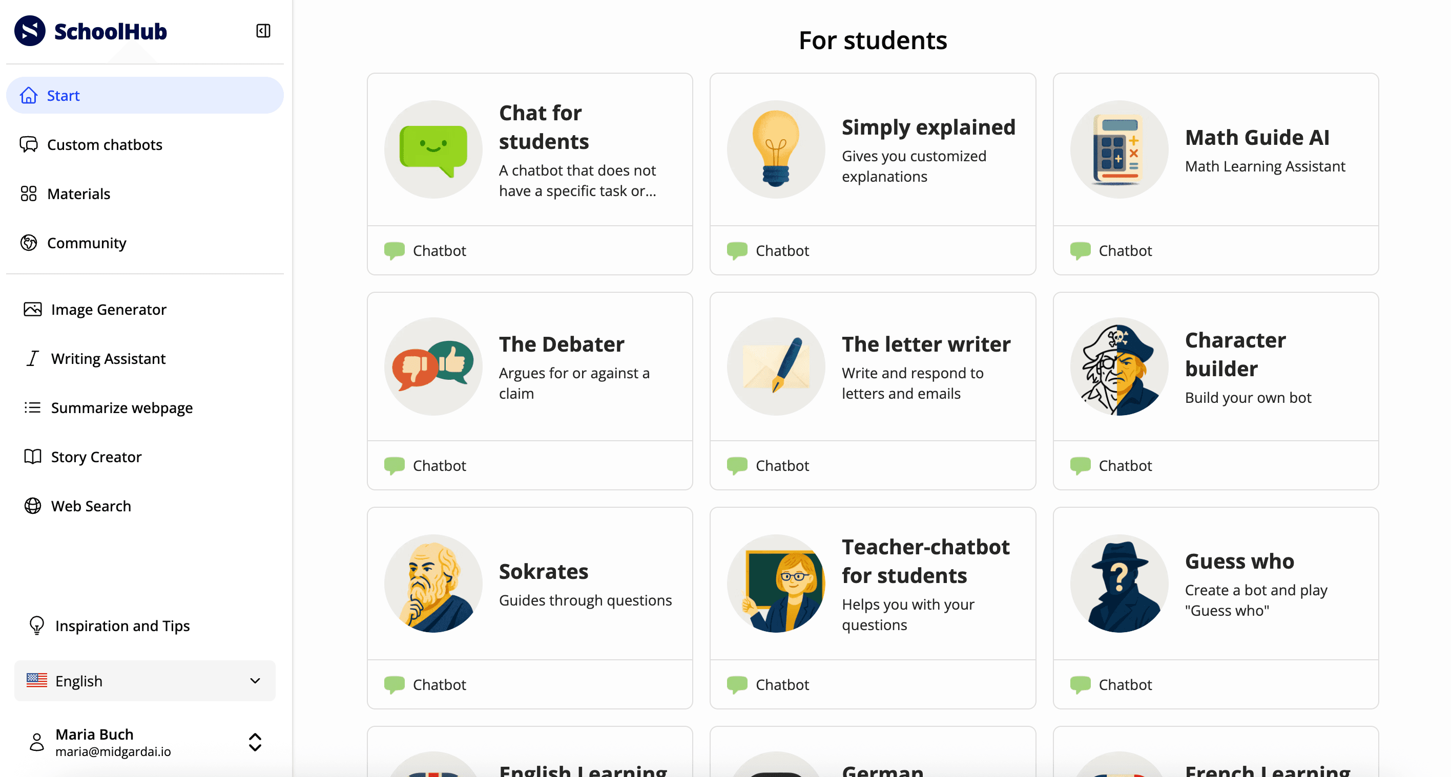
Task: Open the Custom chatbots section
Action: tap(104, 144)
